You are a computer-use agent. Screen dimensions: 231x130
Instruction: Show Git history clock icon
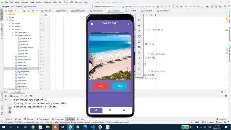click(x=198, y=7)
